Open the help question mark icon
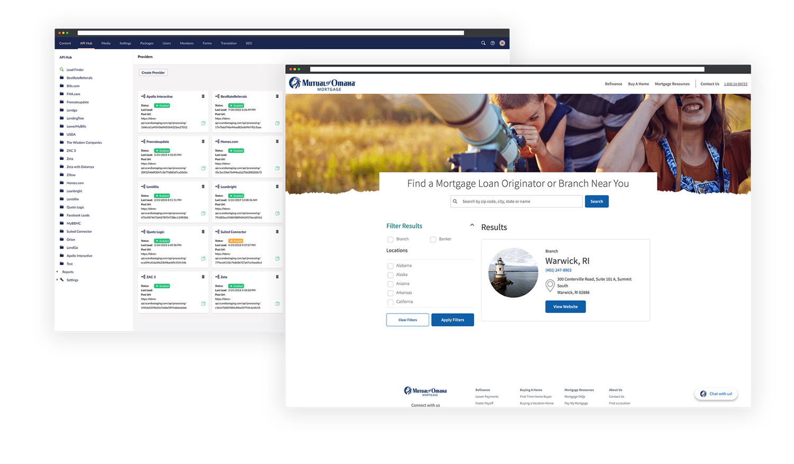This screenshot has width=794, height=464. (493, 43)
